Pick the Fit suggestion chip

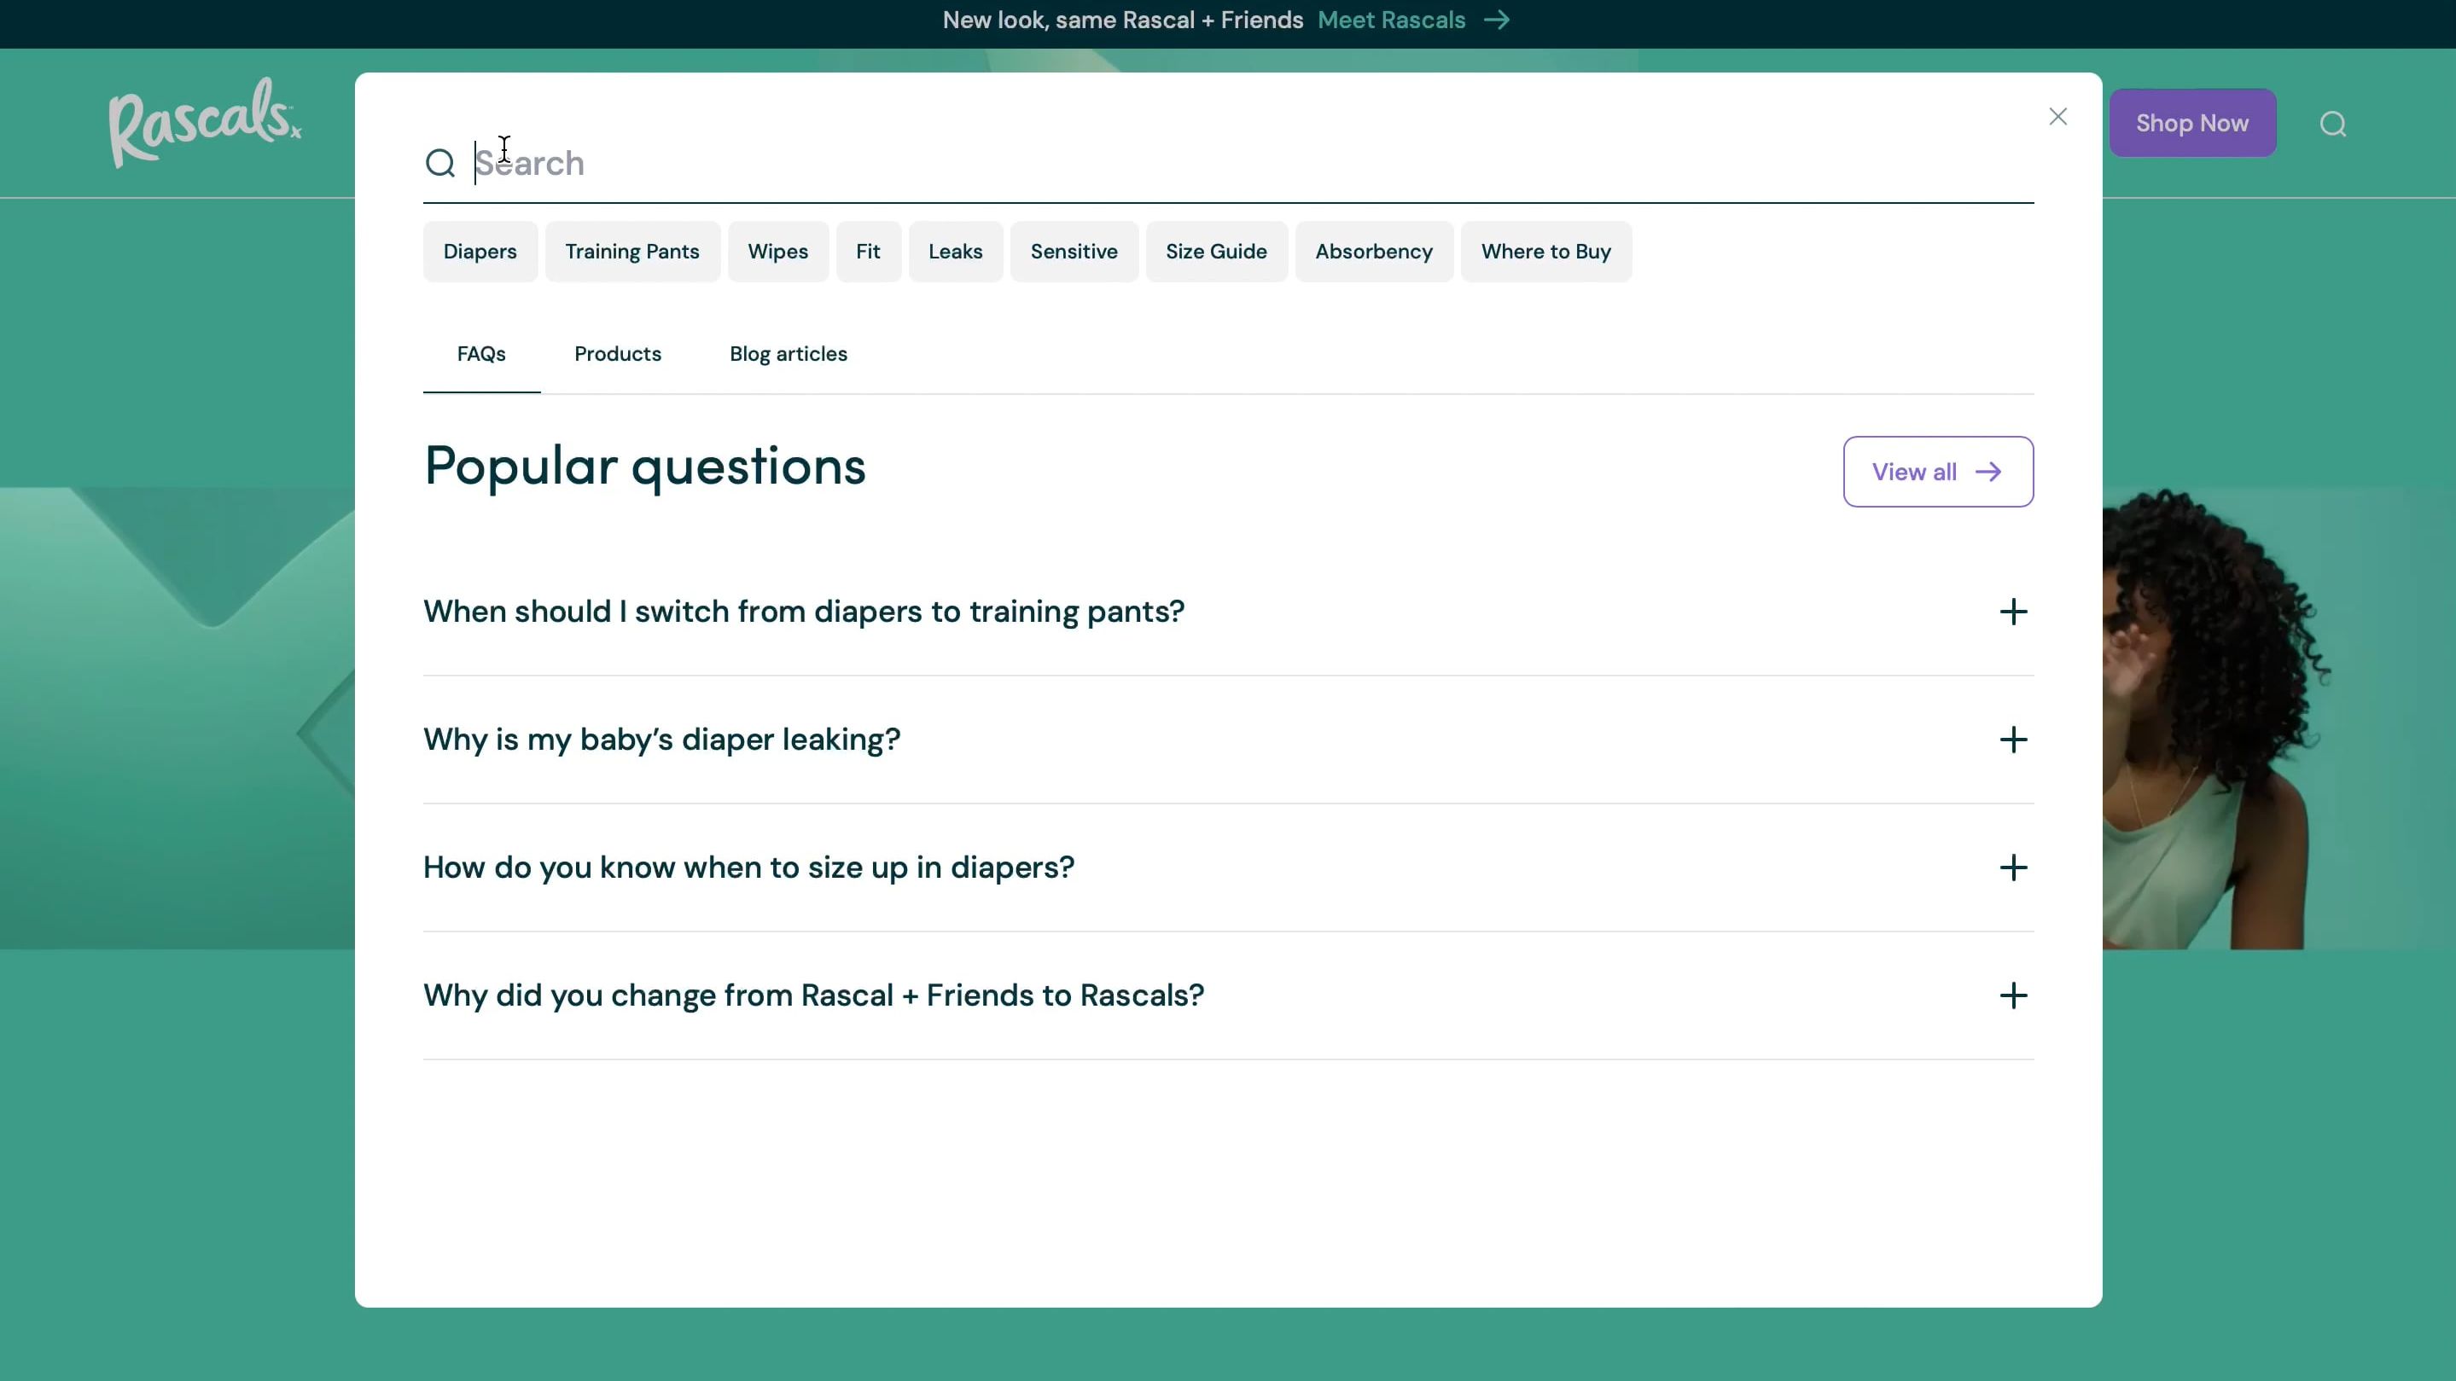[x=868, y=252]
